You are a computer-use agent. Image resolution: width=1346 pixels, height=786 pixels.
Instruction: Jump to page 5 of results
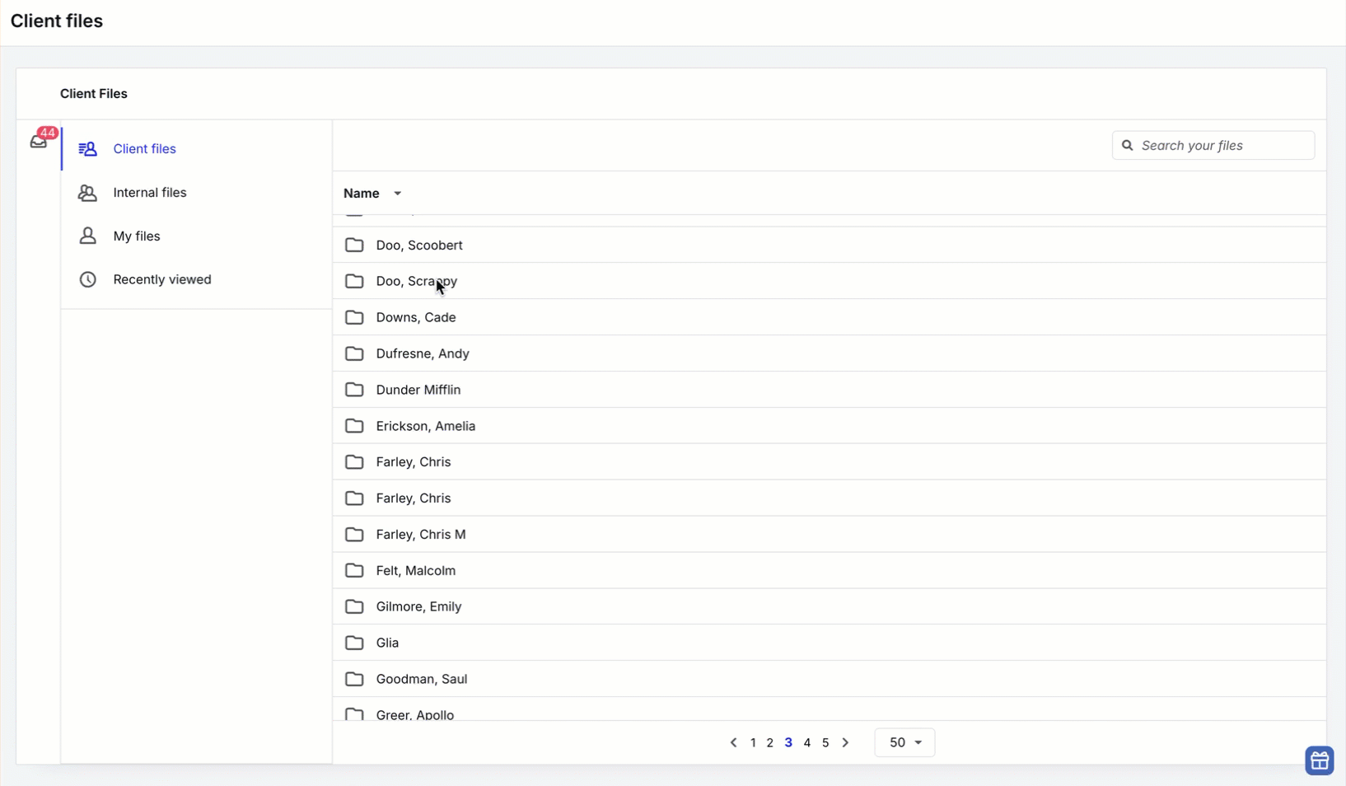pyautogui.click(x=825, y=742)
